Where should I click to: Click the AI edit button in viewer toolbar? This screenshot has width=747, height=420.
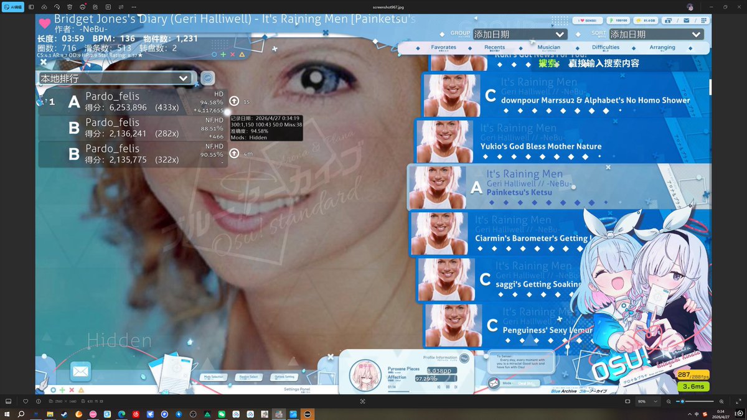14,7
